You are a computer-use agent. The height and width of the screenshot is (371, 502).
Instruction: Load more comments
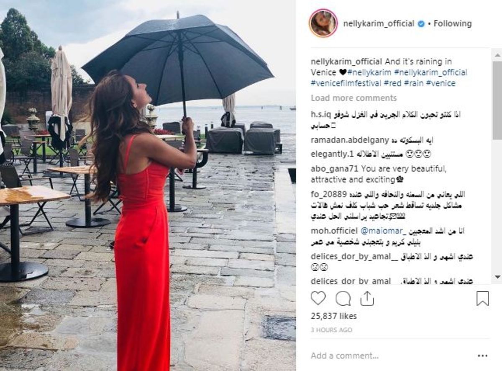(x=353, y=98)
